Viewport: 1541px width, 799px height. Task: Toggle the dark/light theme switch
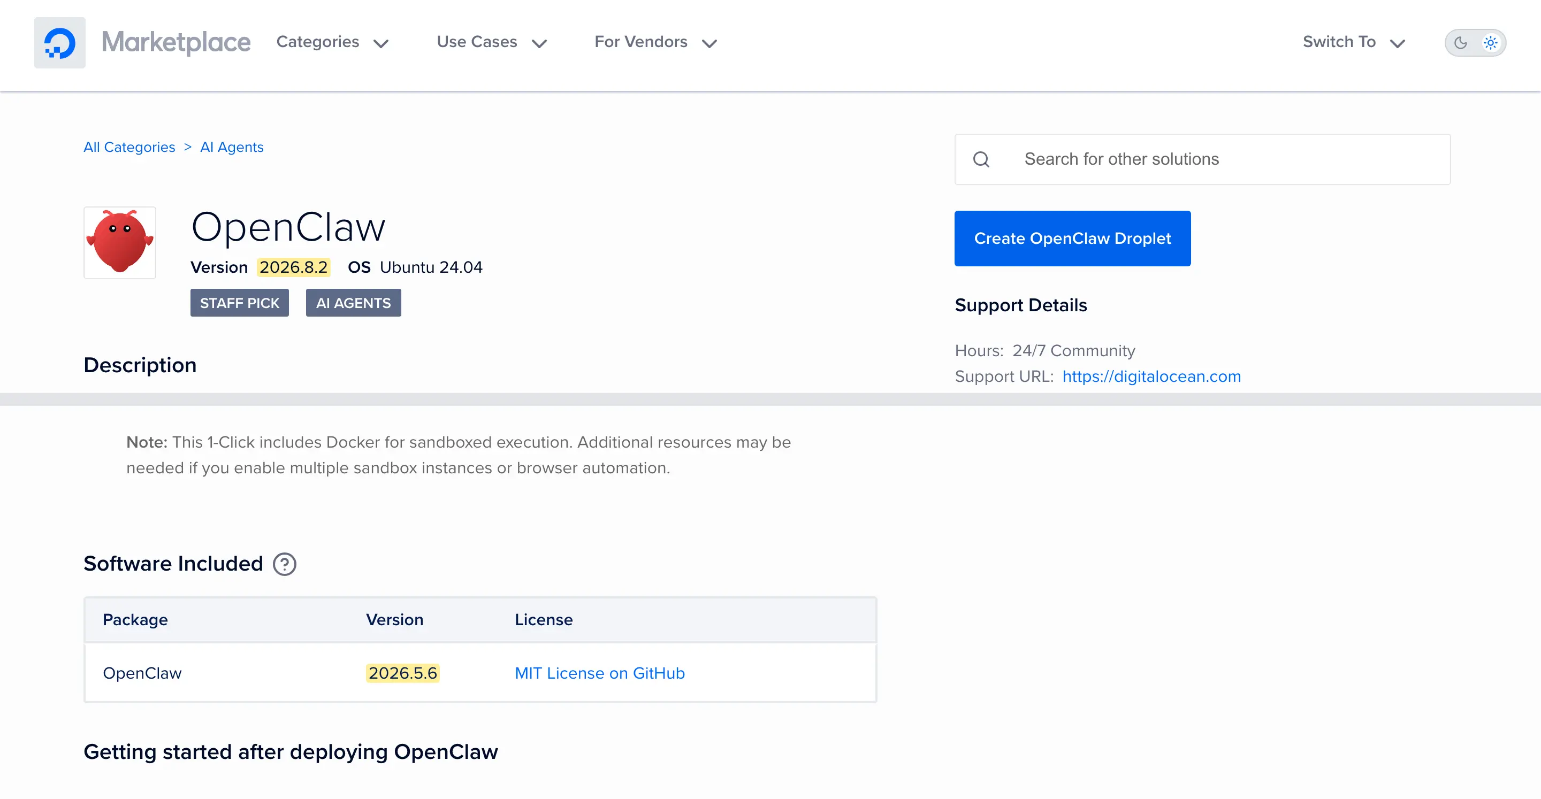[1475, 42]
